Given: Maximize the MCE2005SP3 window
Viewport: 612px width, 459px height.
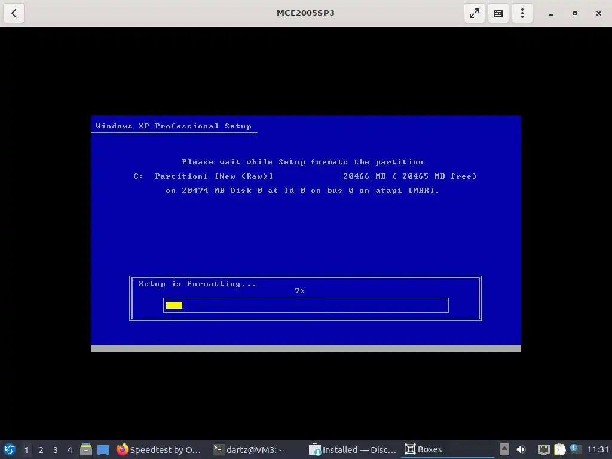Looking at the screenshot, I should tap(574, 13).
